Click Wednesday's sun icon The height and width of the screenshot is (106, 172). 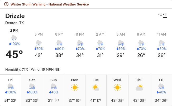(117, 87)
